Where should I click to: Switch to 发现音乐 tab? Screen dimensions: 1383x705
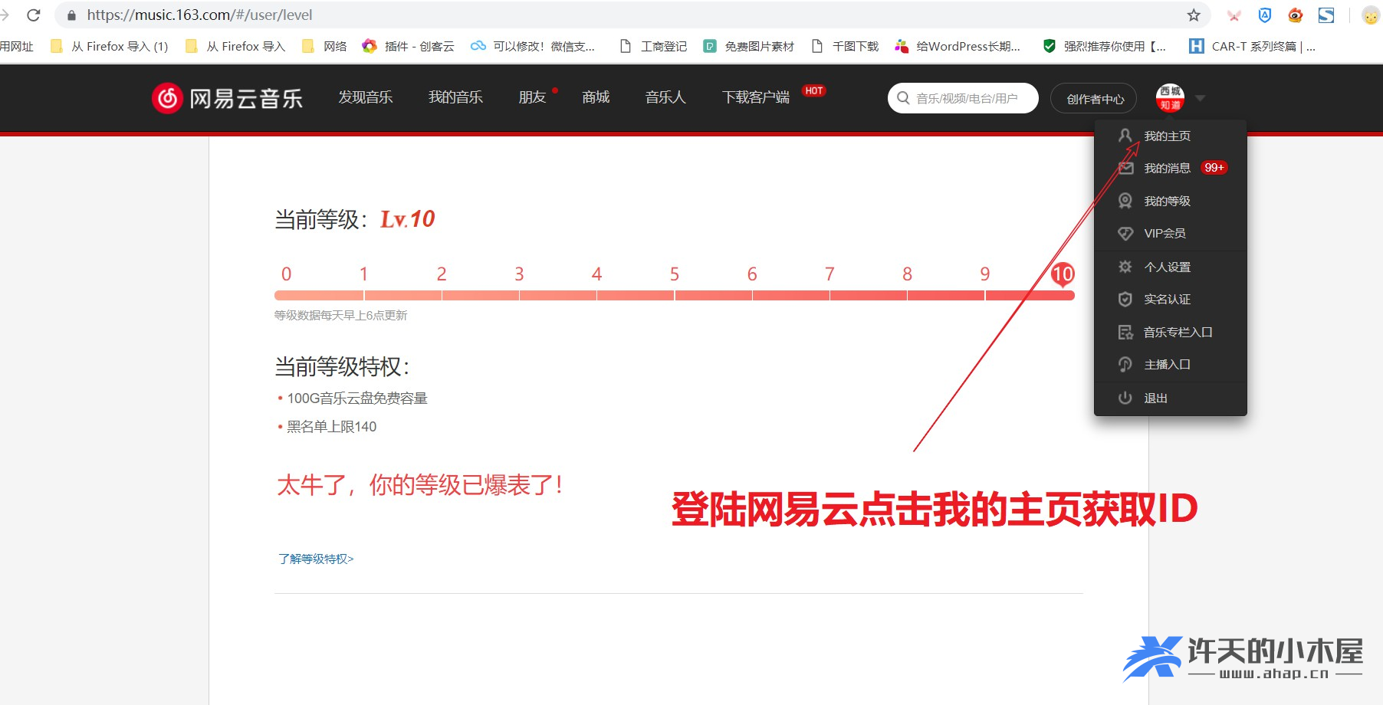366,97
